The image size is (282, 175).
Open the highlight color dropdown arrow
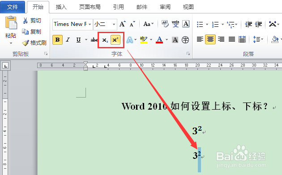151,40
